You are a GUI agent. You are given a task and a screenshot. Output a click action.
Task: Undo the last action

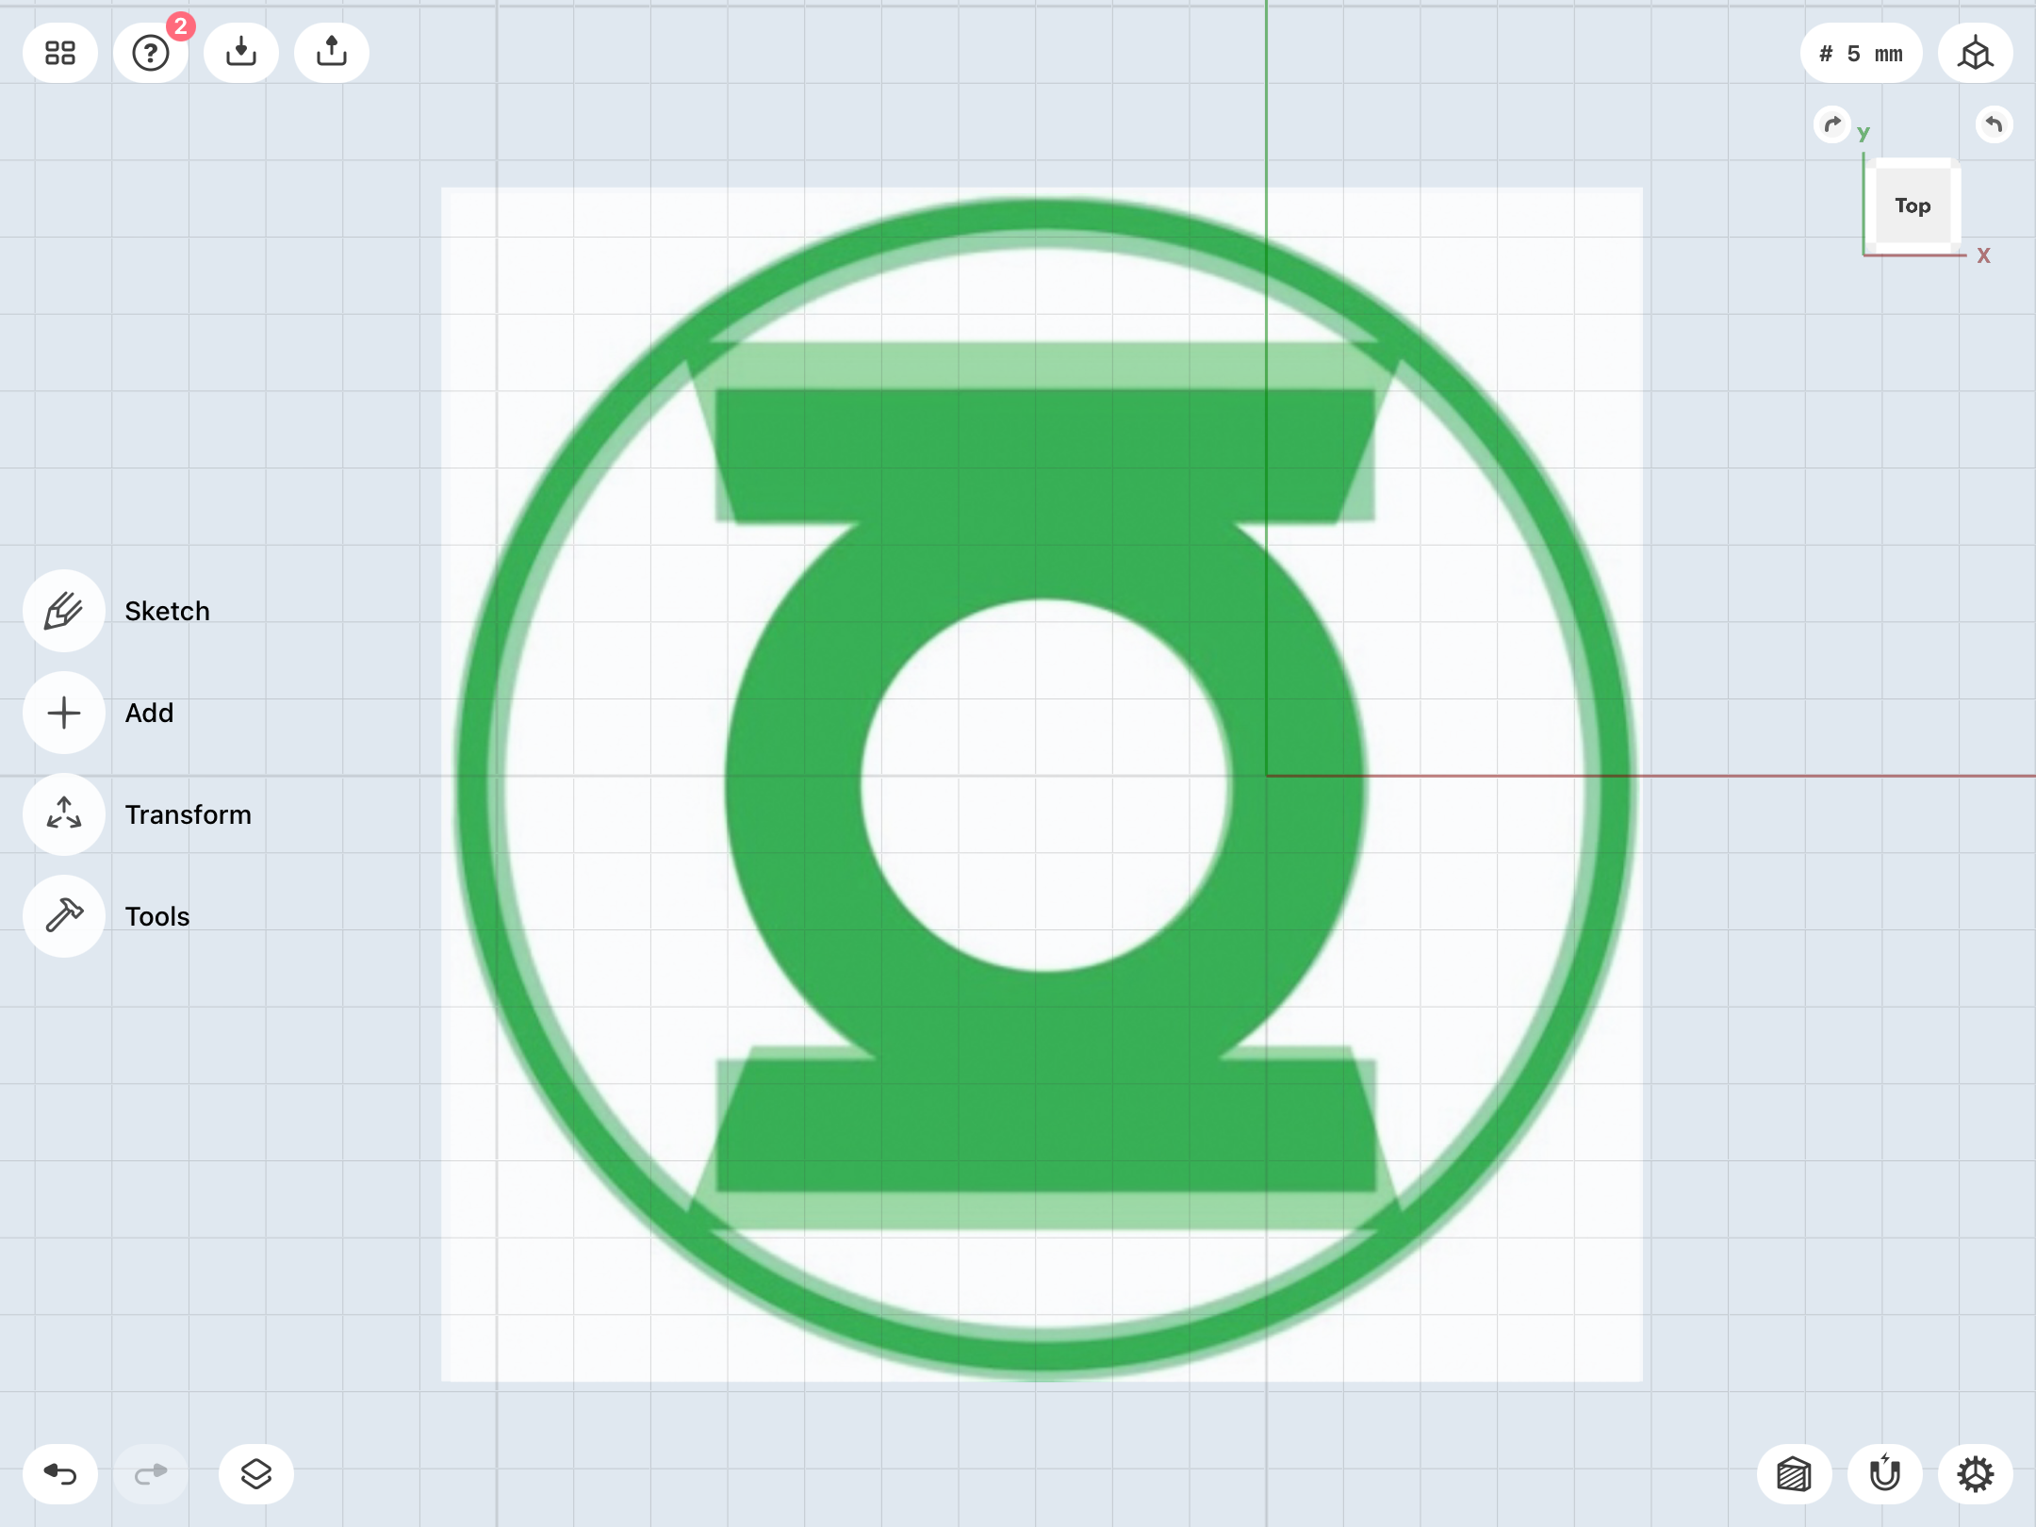coord(60,1474)
